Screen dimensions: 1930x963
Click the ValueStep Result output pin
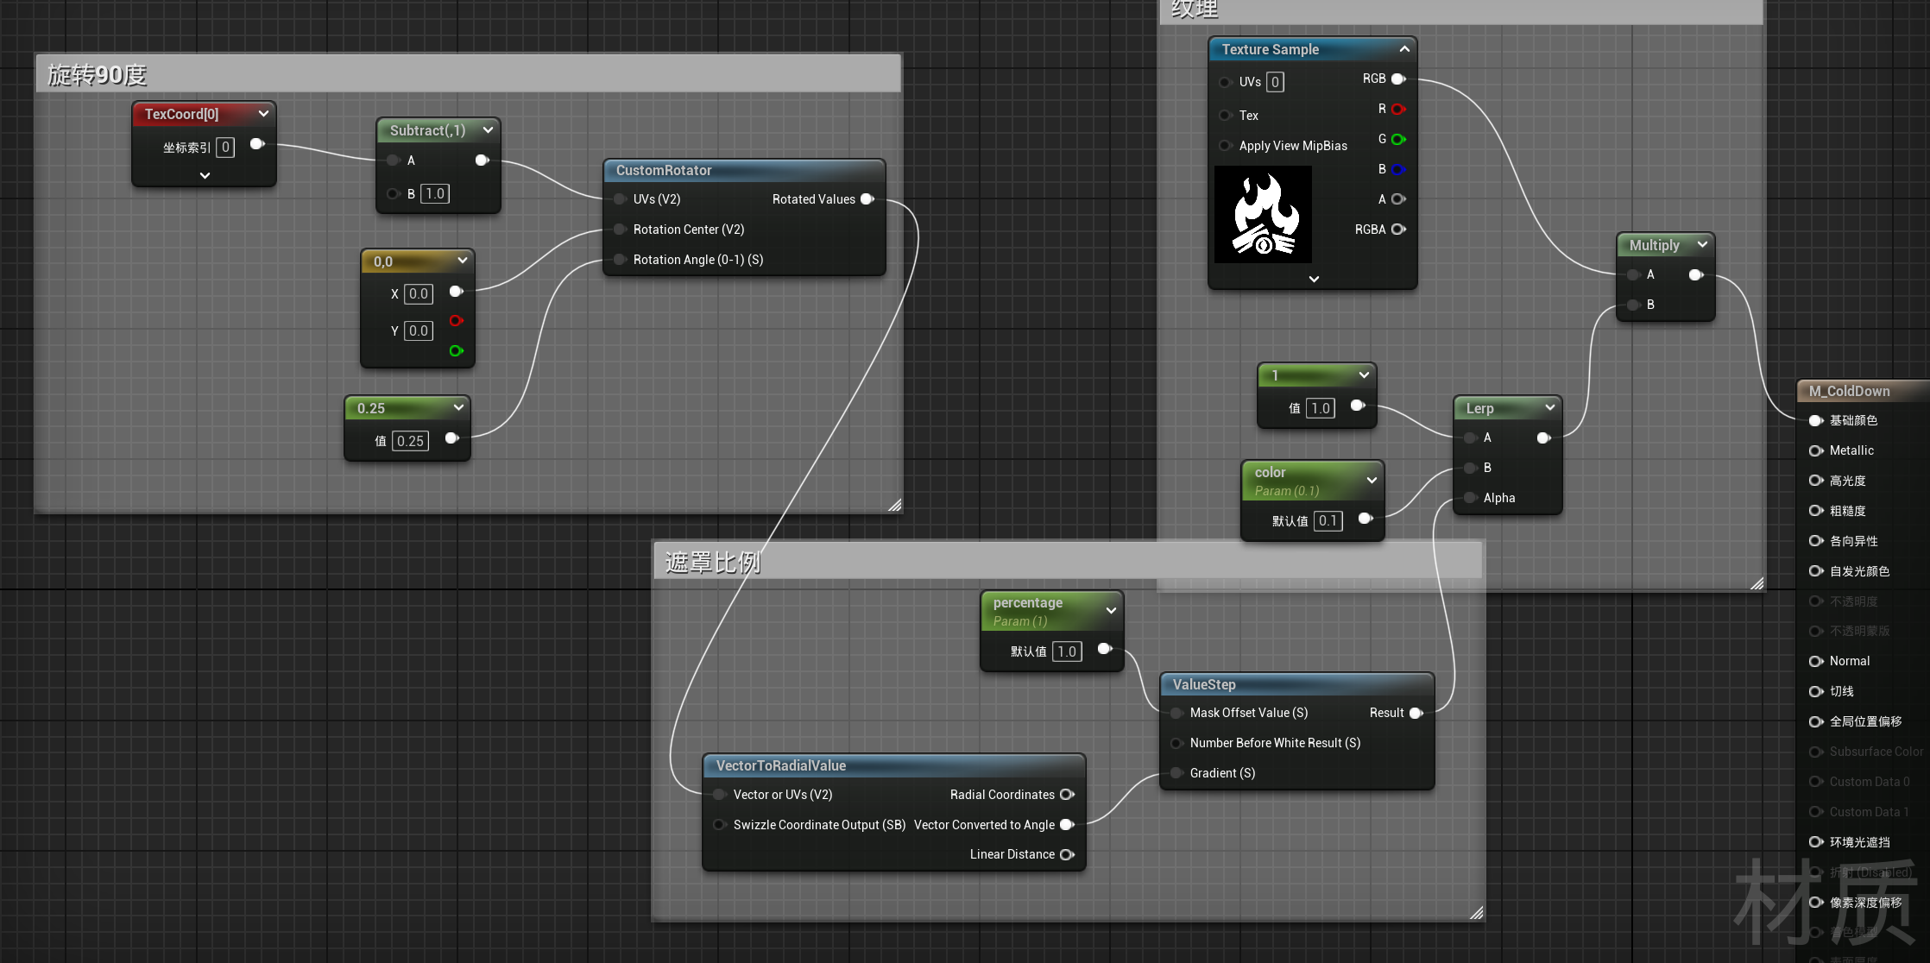point(1416,713)
